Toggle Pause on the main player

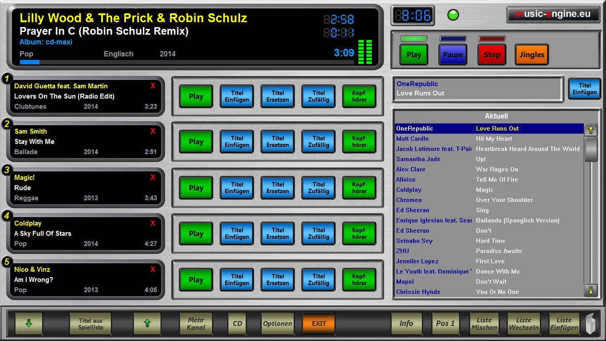pyautogui.click(x=453, y=55)
